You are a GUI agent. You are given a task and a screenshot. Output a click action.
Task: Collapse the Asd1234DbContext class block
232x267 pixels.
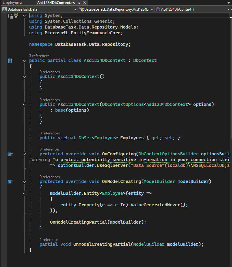tap(24, 61)
